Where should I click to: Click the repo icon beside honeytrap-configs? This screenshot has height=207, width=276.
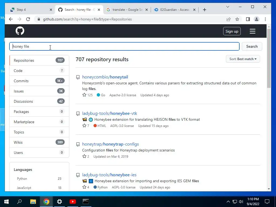[78, 144]
